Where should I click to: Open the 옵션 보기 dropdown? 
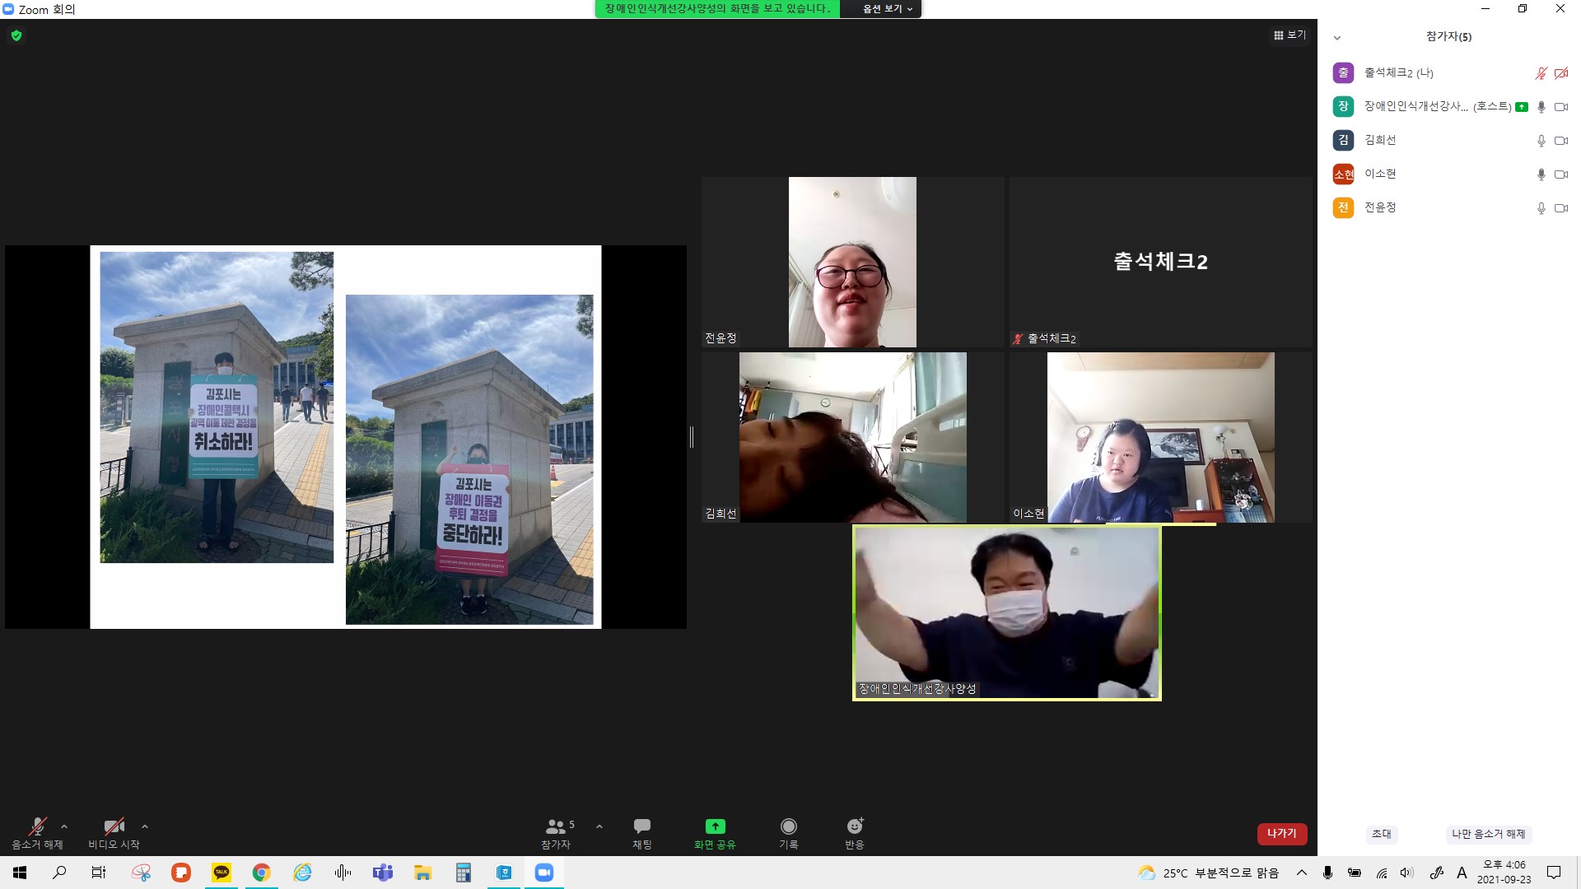[x=887, y=9]
